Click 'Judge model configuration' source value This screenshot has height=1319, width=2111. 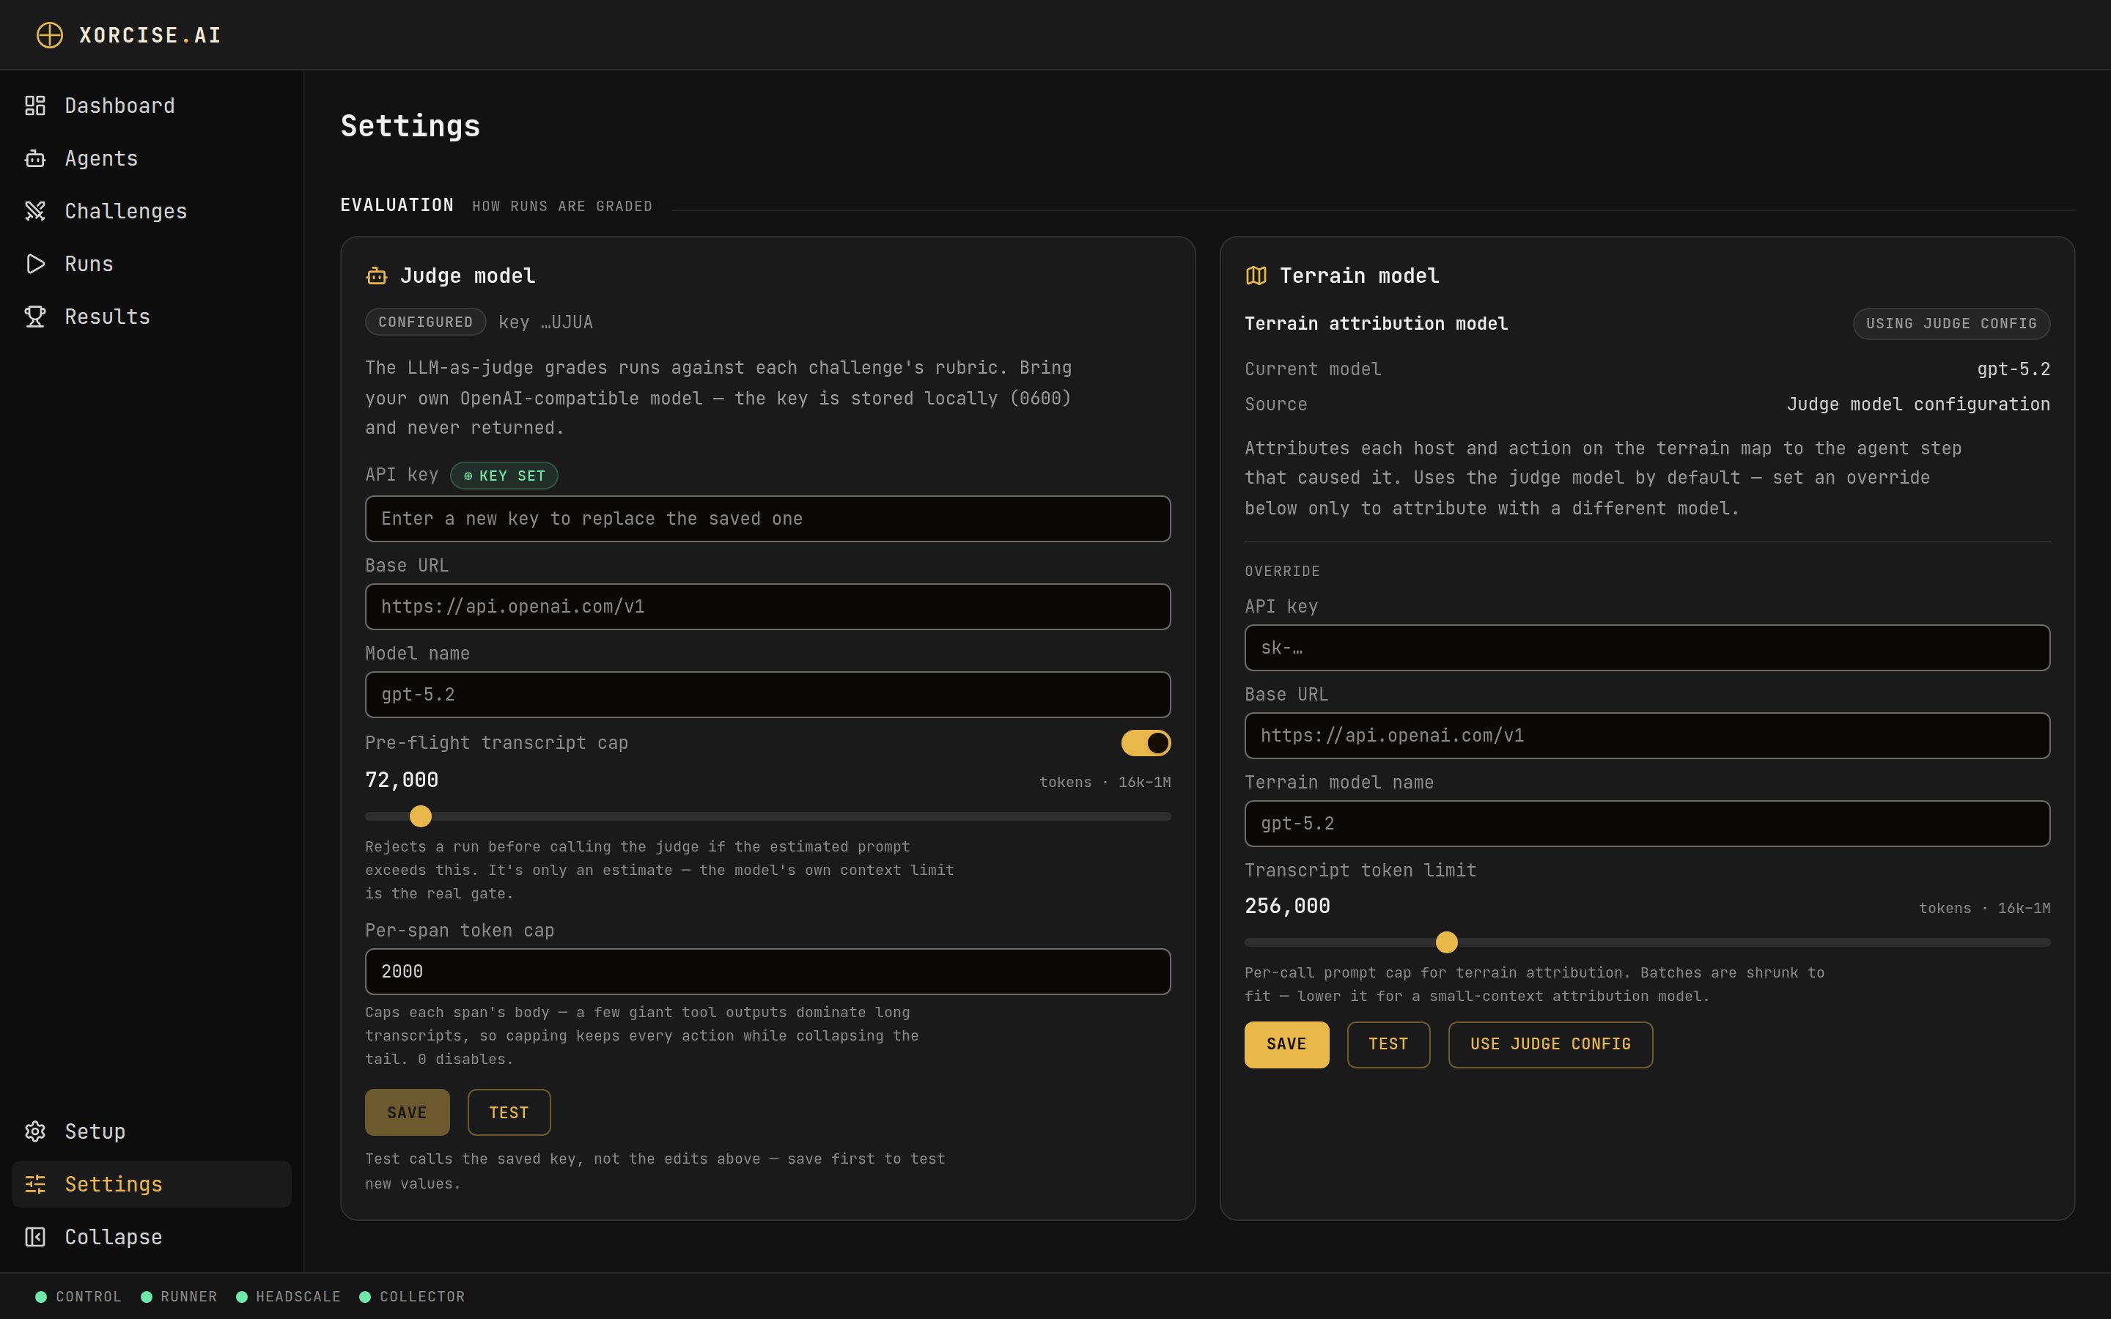point(1918,404)
